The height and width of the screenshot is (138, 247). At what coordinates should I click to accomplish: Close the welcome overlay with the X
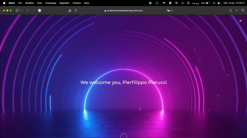tap(240, 21)
